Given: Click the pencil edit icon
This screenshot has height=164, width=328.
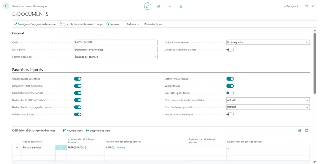Looking at the screenshot, I should click(x=148, y=6).
